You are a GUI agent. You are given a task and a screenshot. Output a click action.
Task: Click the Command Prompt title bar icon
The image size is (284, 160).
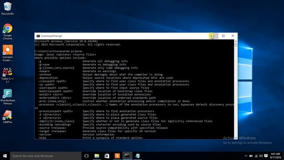click(x=38, y=36)
